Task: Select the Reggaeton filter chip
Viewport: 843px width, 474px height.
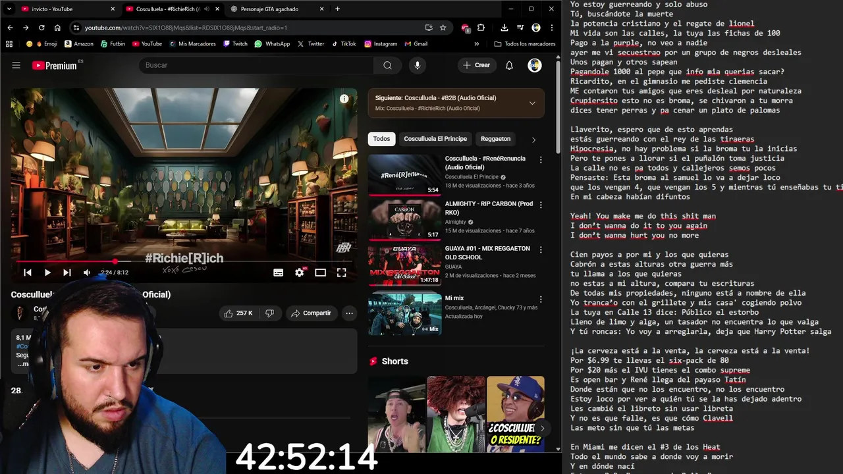Action: coord(495,139)
